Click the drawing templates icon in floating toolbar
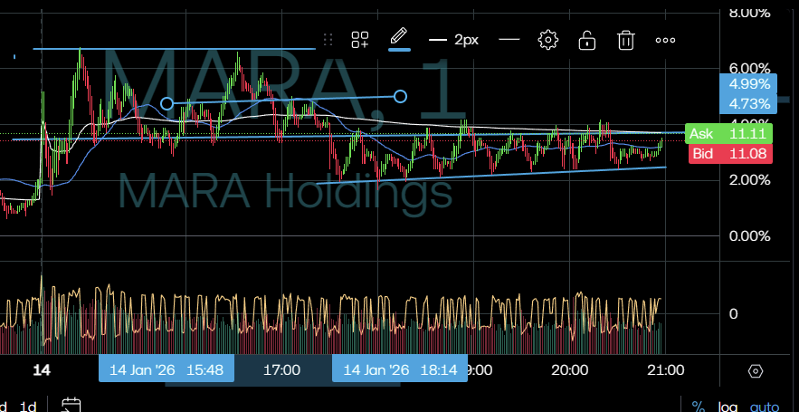 360,40
